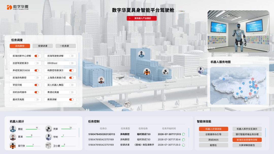
Task: Enable the 双人机器人舞蹈 switch
Action: coord(71,85)
